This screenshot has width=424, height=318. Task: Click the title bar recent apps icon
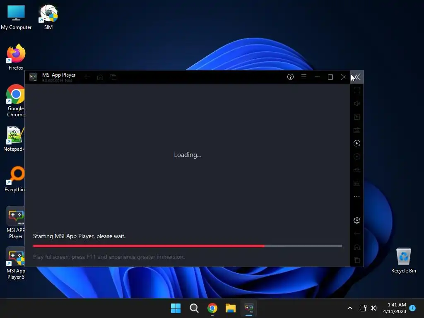coord(113,77)
